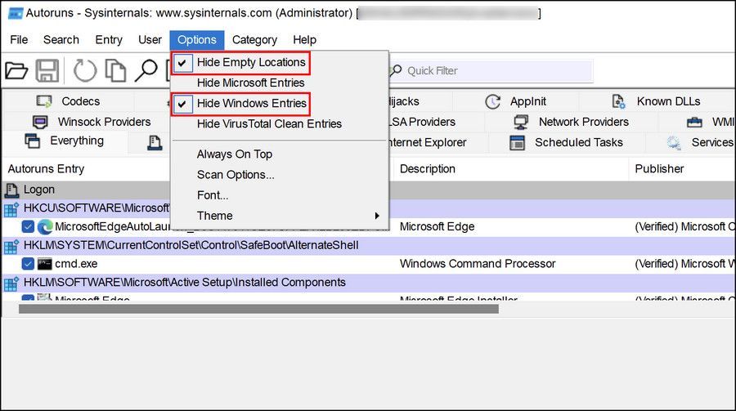Click the AppInit clock icon
The height and width of the screenshot is (411, 736).
[492, 101]
